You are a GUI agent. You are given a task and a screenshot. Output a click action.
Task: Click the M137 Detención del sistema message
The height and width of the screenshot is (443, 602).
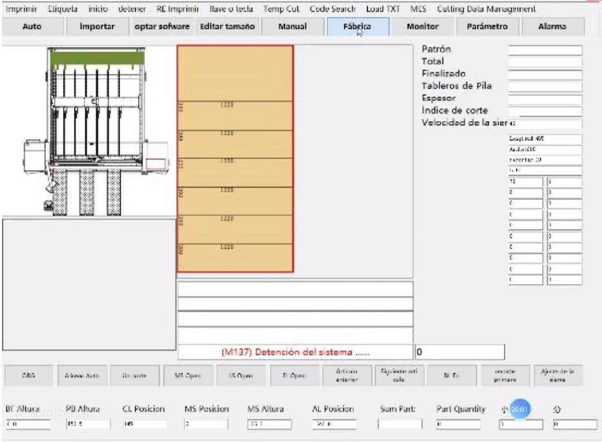295,352
